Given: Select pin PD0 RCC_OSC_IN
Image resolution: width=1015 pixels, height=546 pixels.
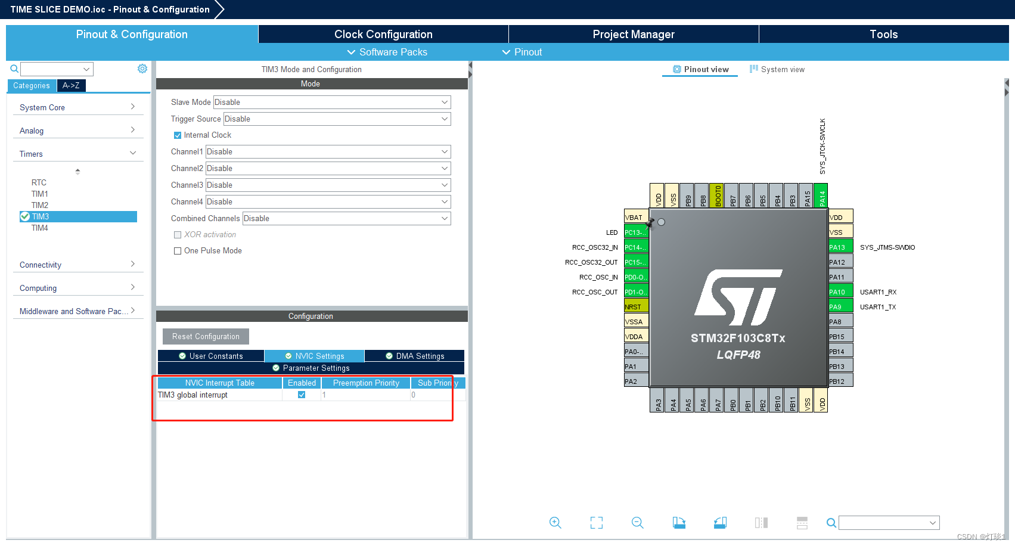Looking at the screenshot, I should (636, 277).
